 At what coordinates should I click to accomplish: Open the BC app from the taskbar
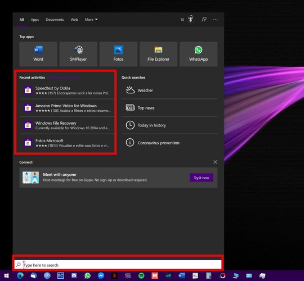click(60, 275)
